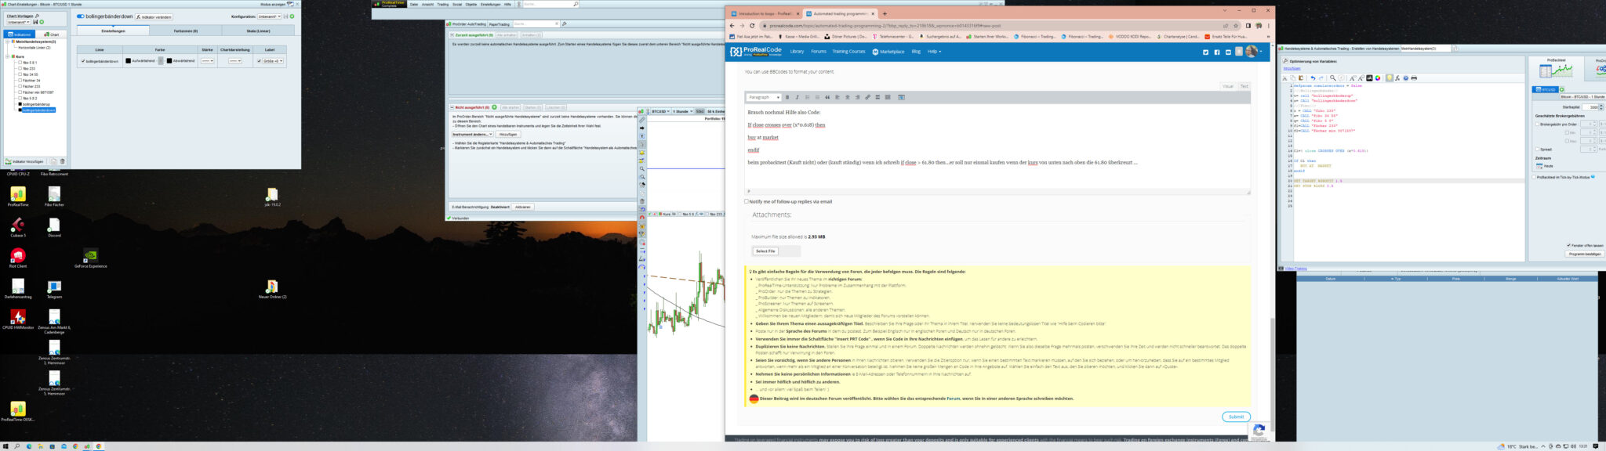Image resolution: width=1606 pixels, height=451 pixels.
Task: Open the Chartdarstellung line style dropdown
Action: click(x=235, y=60)
